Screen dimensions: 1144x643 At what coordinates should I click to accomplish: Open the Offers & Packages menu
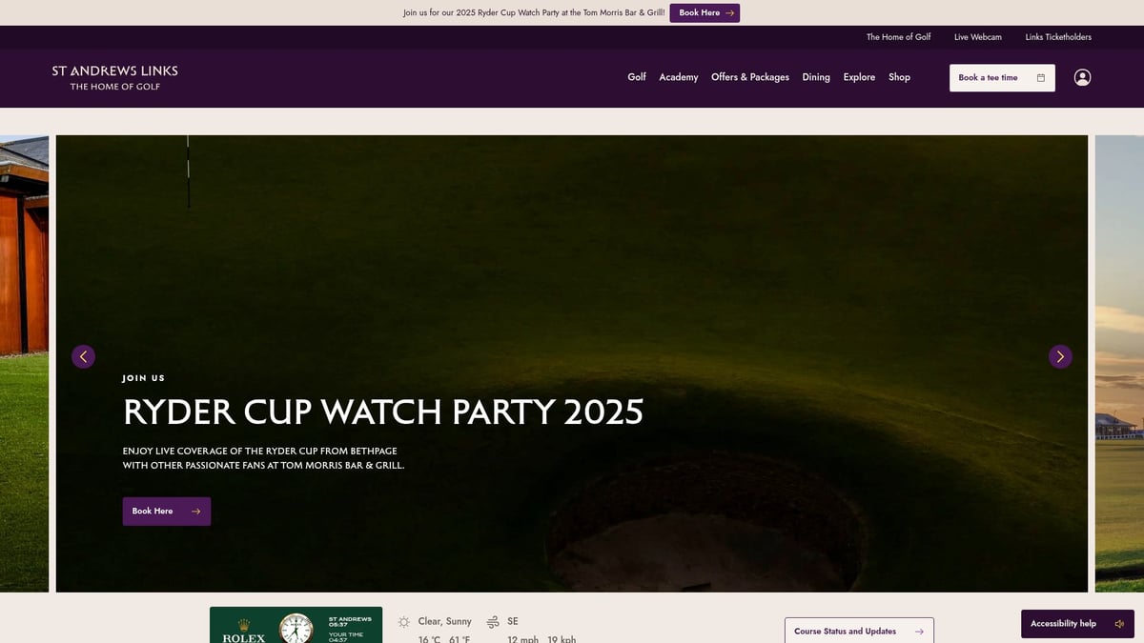(750, 77)
